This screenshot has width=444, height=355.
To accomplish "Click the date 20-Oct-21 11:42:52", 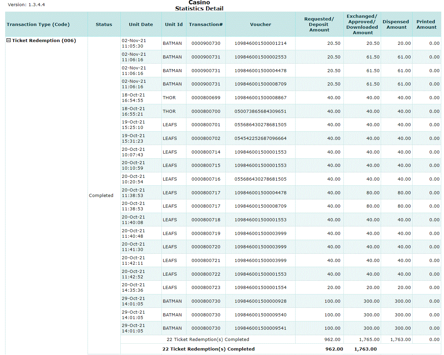I will [x=133, y=274].
